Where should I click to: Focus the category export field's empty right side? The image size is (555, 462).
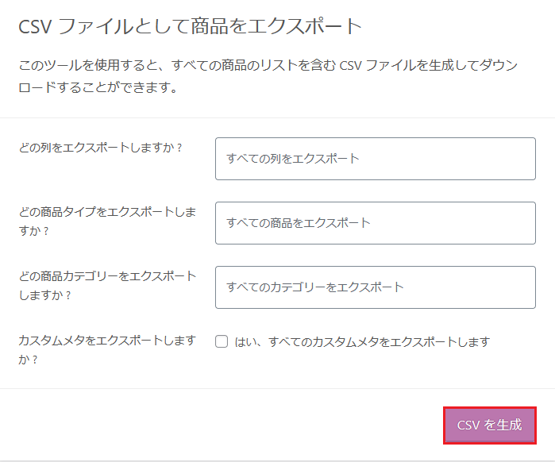[469, 287]
